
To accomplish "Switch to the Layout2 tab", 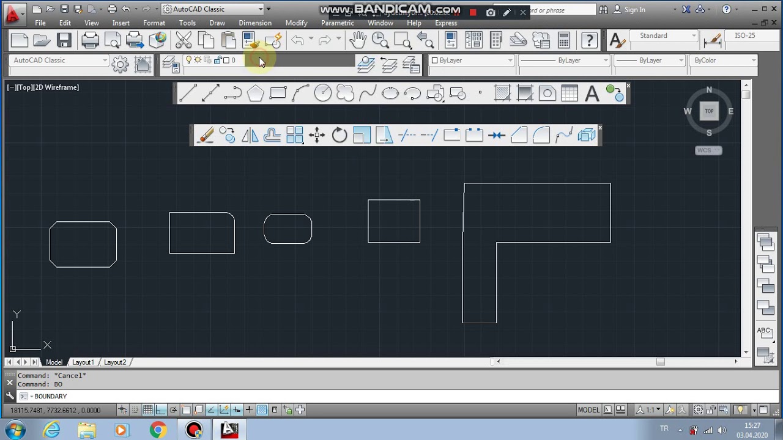I will pos(114,362).
